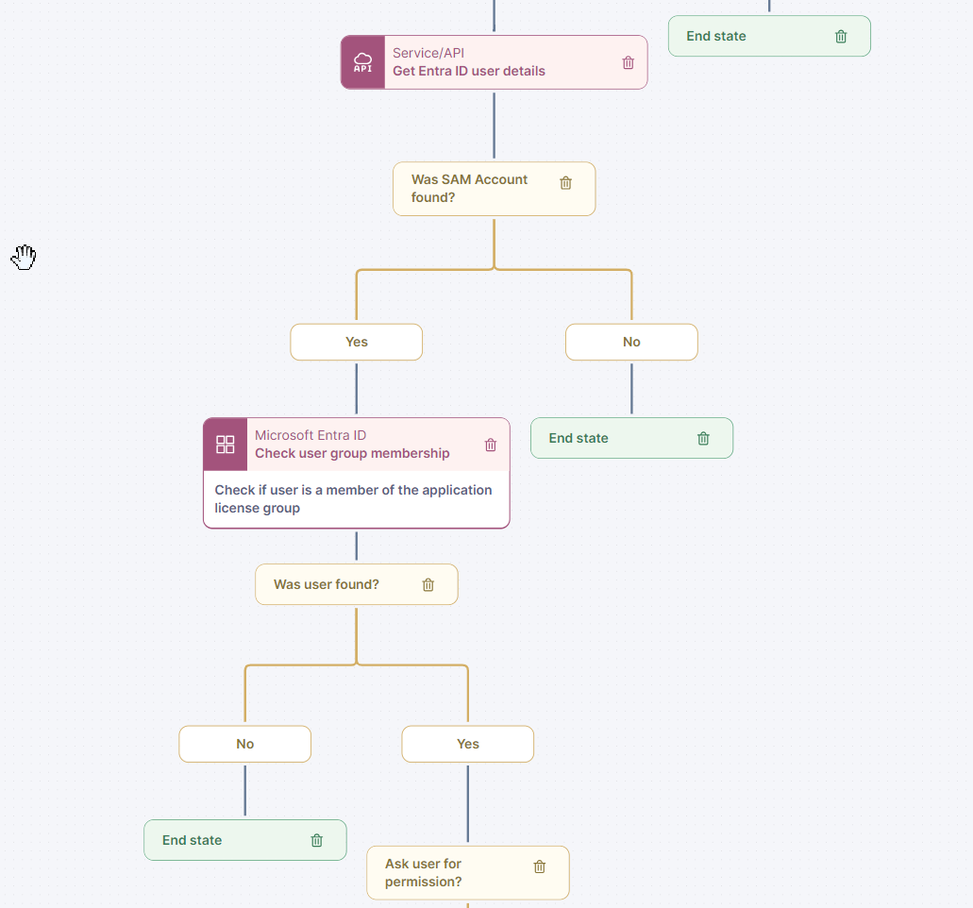Image resolution: width=973 pixels, height=908 pixels.
Task: Click the Microsoft Entra ID grid icon
Action: [x=226, y=445]
